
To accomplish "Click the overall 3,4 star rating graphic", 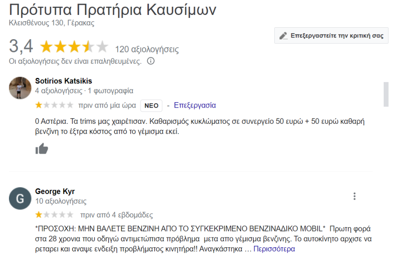I will click(x=74, y=47).
